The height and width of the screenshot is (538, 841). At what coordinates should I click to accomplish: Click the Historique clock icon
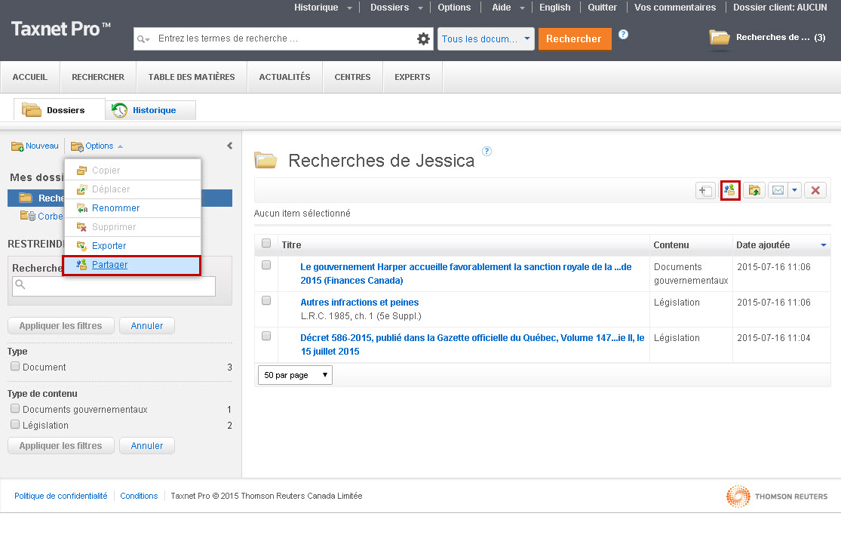(x=119, y=110)
